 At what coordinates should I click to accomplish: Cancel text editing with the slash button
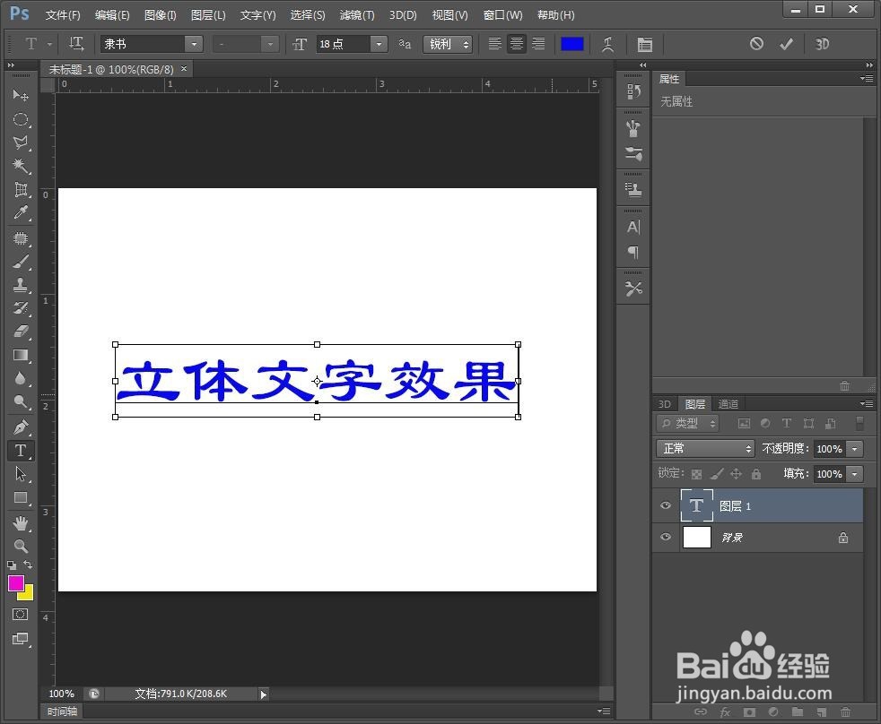pos(756,43)
